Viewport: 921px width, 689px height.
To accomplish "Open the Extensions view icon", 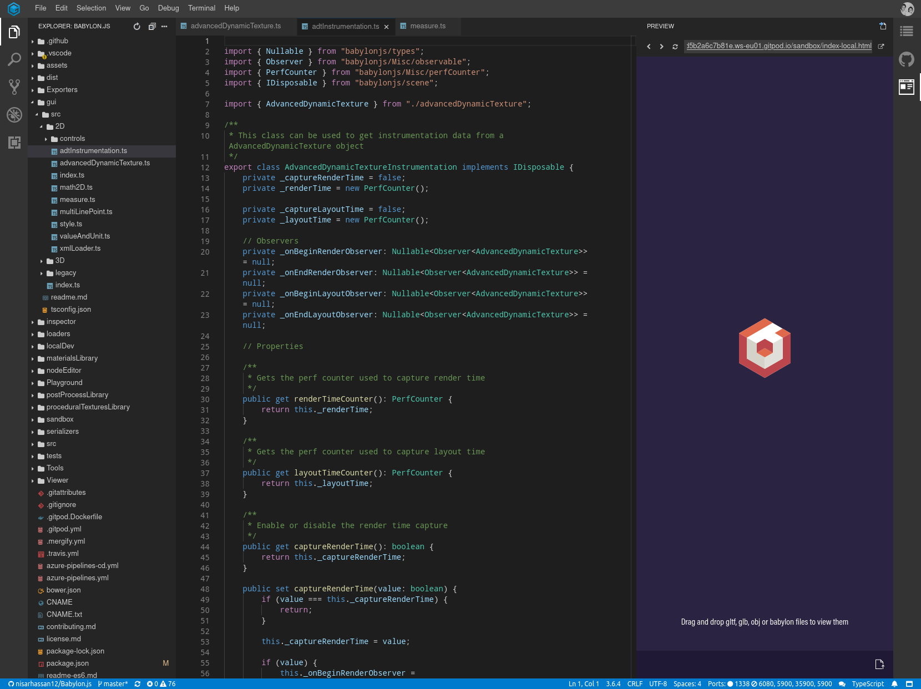I will click(x=14, y=143).
